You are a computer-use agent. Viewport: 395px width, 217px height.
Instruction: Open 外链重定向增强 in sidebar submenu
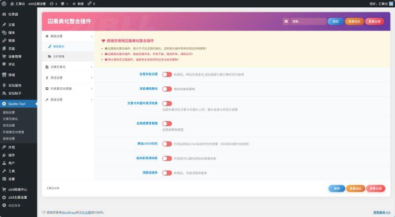[x=13, y=132]
